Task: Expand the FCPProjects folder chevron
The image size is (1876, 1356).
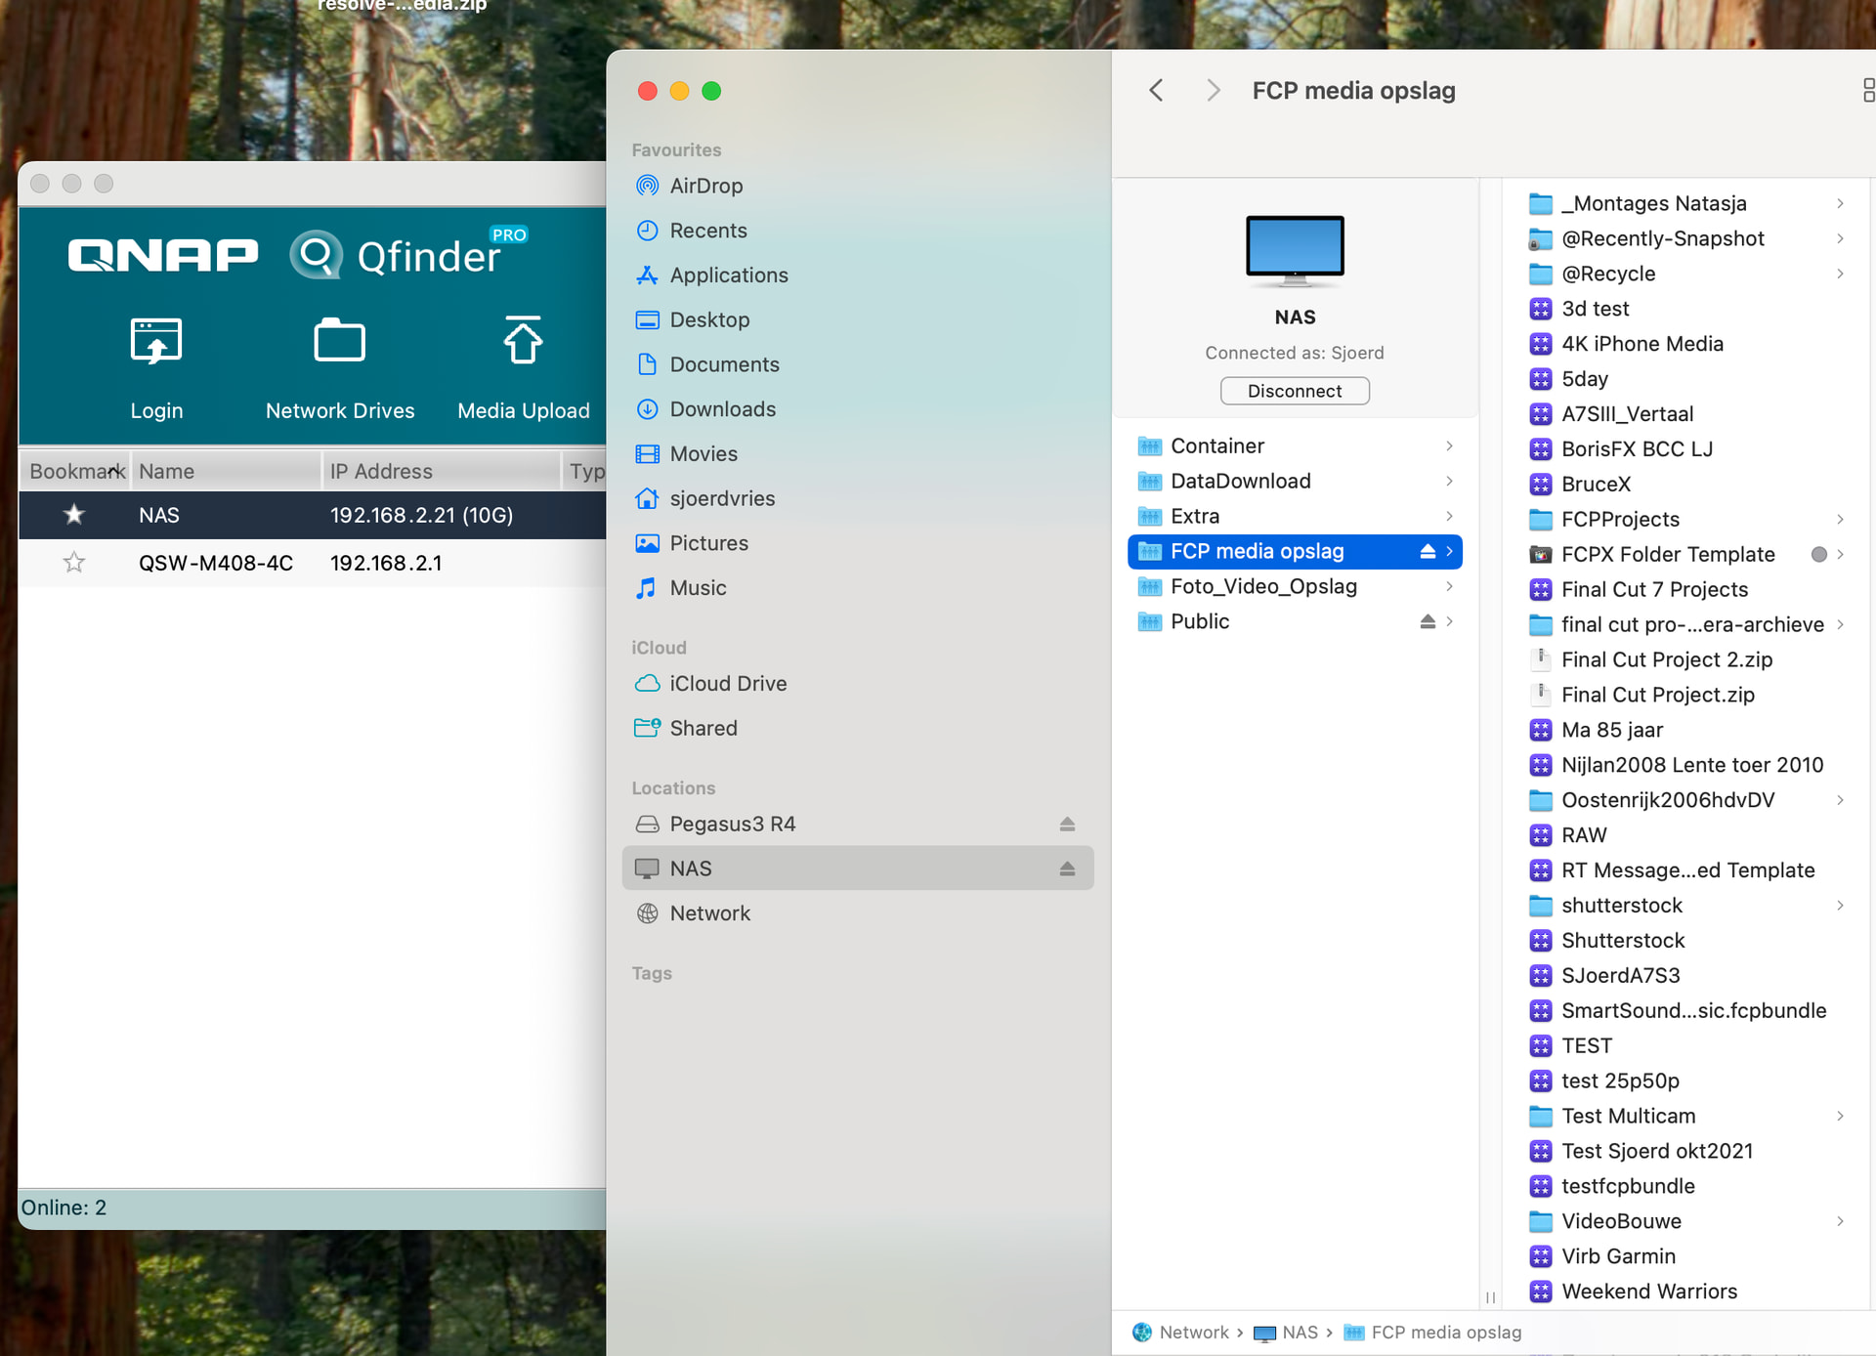Action: (x=1840, y=520)
